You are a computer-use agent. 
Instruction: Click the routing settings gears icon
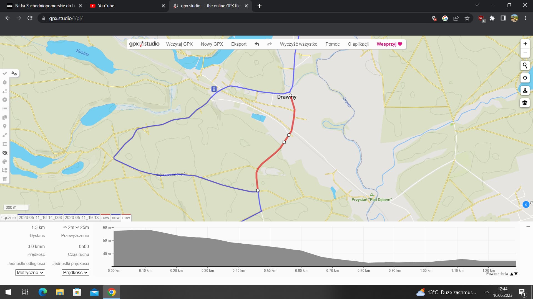click(x=14, y=73)
